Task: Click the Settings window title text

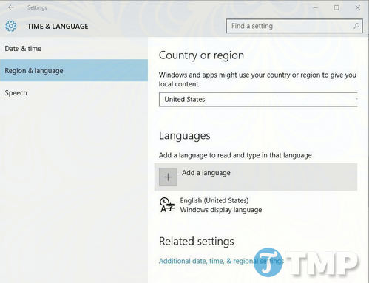Action: coord(37,7)
